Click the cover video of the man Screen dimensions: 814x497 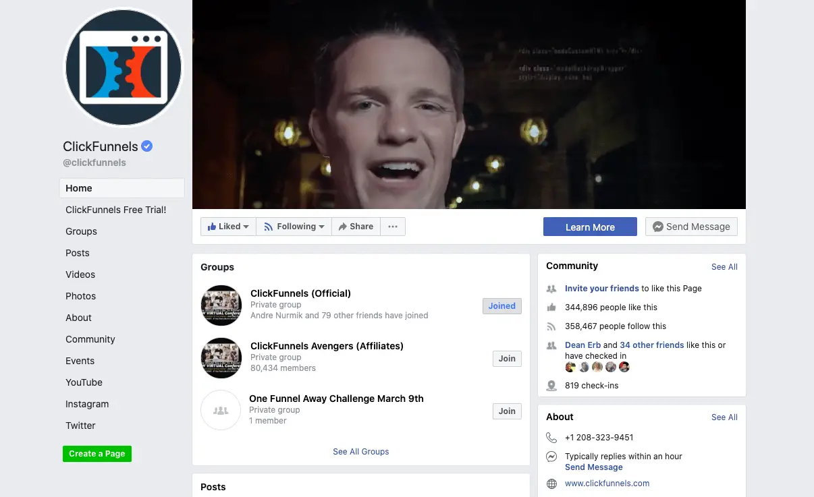pos(469,105)
